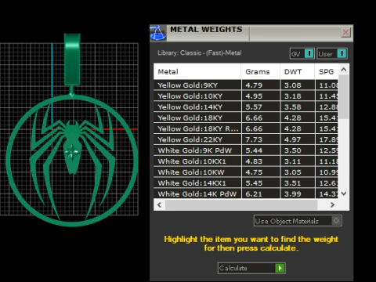
Task: Click the 7.73 grams value
Action: tap(254, 139)
